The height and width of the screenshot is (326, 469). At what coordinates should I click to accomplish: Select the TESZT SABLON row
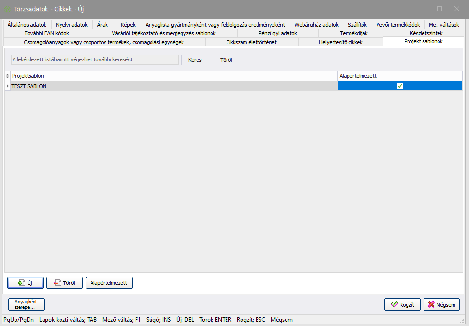pyautogui.click(x=173, y=86)
